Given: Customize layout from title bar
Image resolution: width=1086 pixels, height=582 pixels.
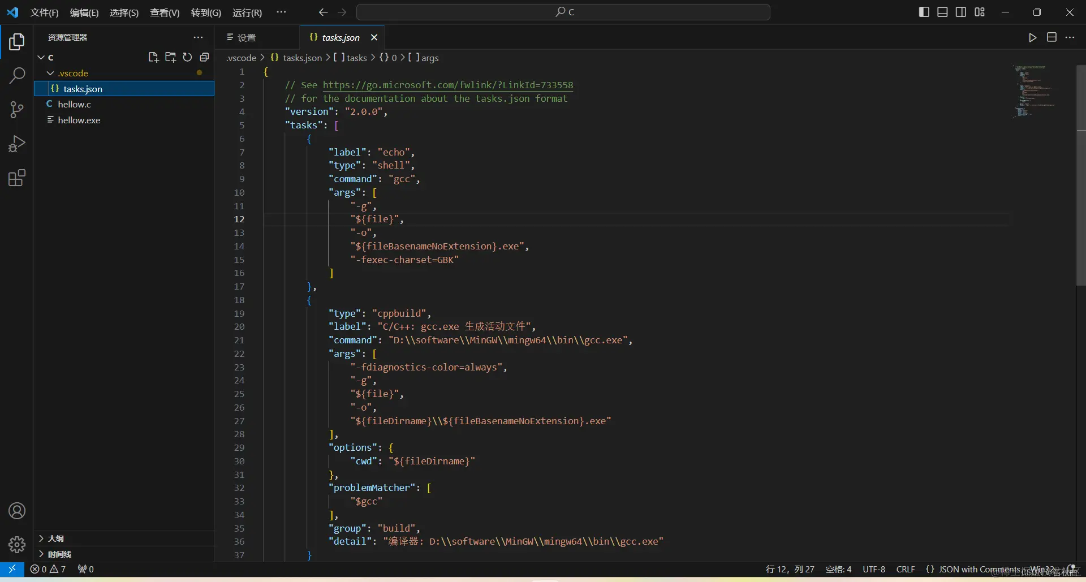Looking at the screenshot, I should click(980, 12).
